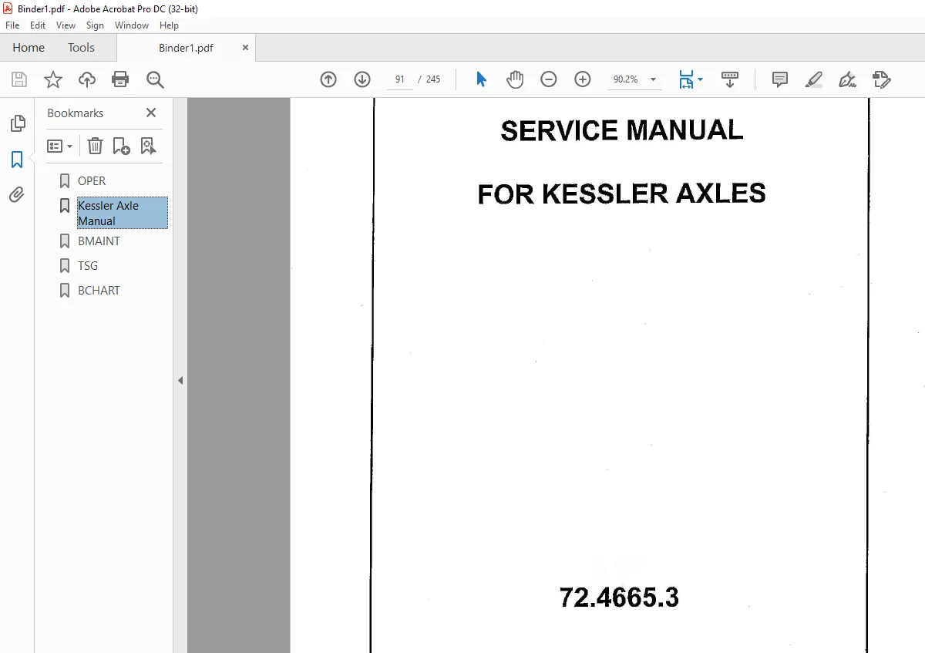Click the find current bookmark icon
This screenshot has height=653, width=925.
point(148,146)
